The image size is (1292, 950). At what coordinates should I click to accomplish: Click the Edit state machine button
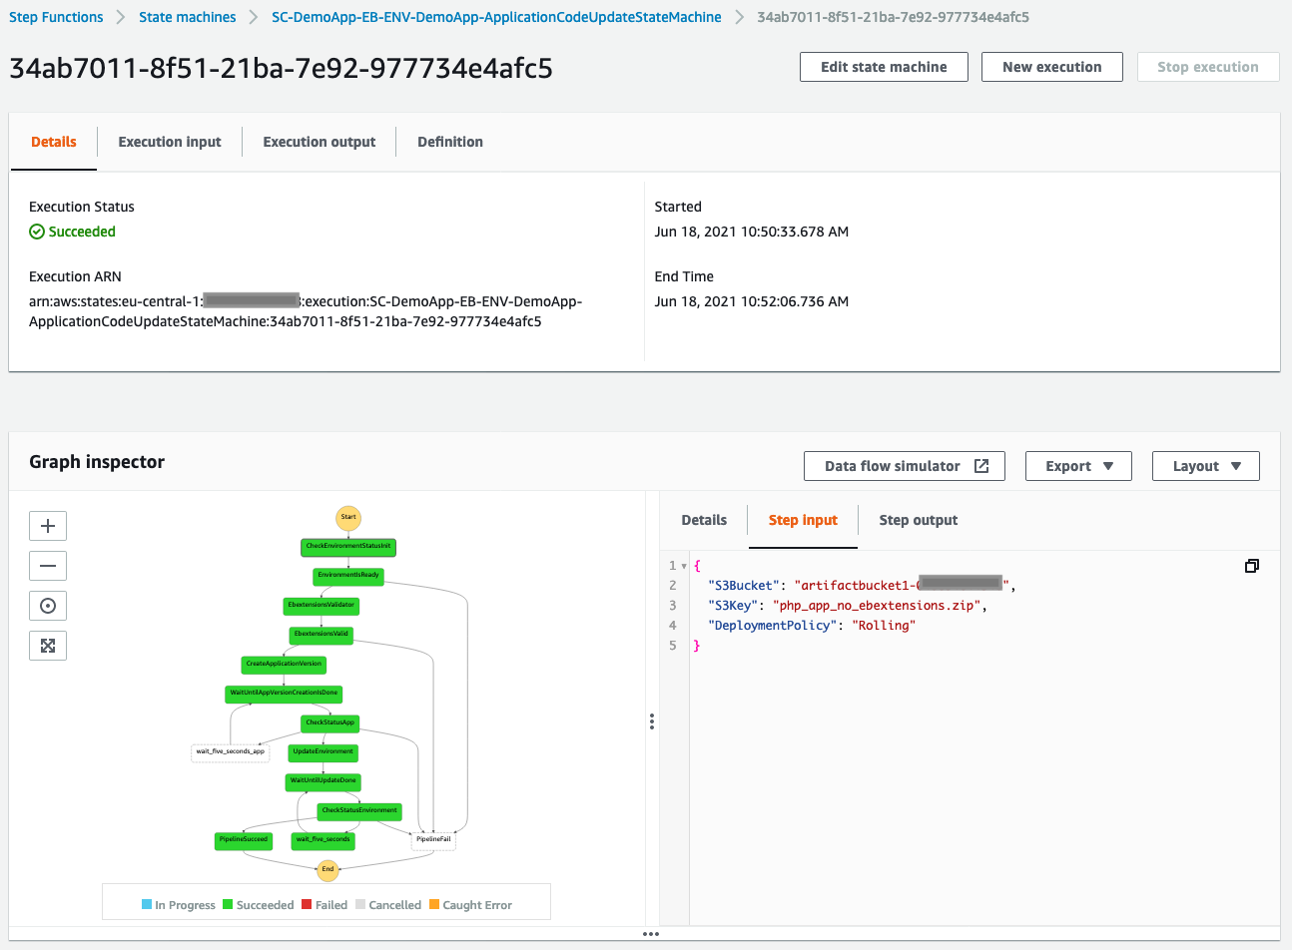pos(884,67)
